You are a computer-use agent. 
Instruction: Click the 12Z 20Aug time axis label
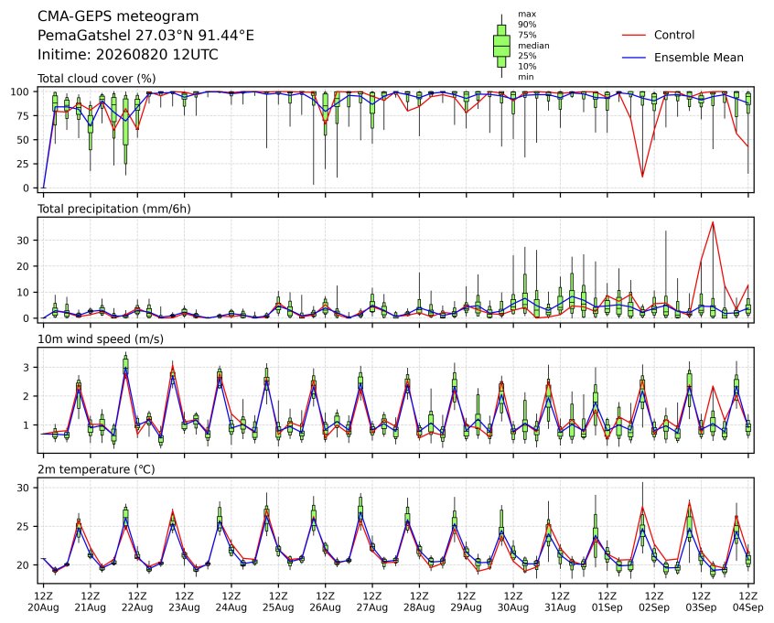click(43, 602)
